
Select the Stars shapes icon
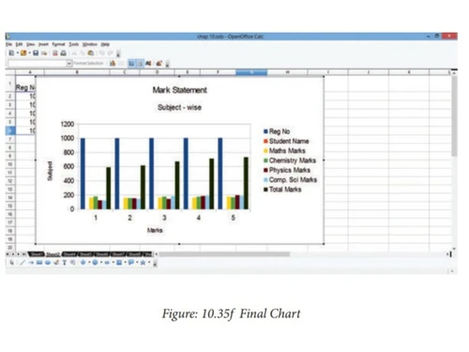(143, 263)
